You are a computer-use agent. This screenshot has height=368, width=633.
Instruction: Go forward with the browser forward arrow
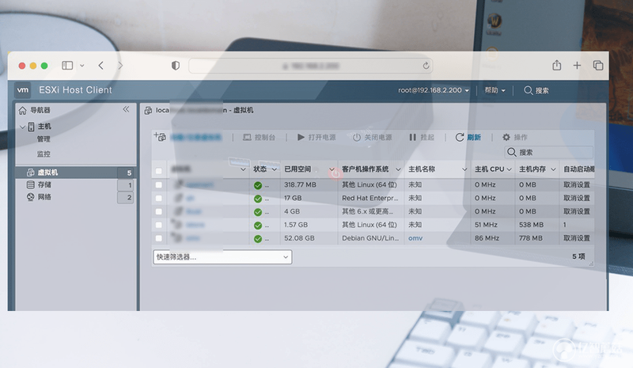pyautogui.click(x=120, y=66)
